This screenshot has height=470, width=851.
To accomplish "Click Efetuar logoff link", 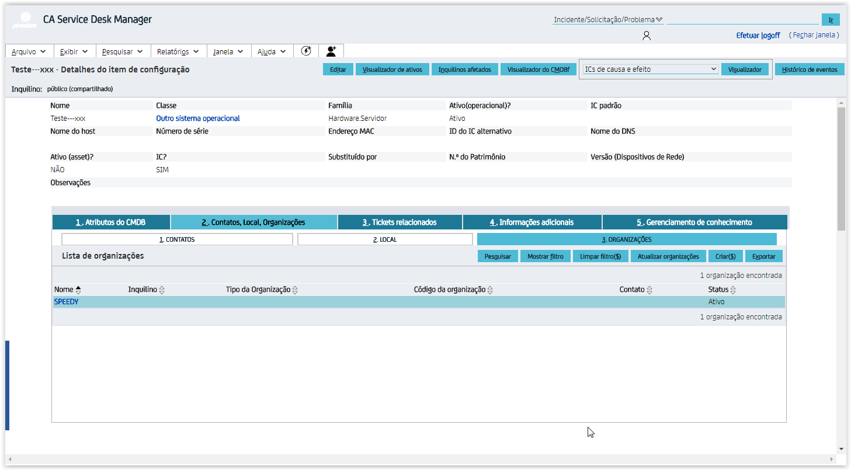I will click(758, 36).
